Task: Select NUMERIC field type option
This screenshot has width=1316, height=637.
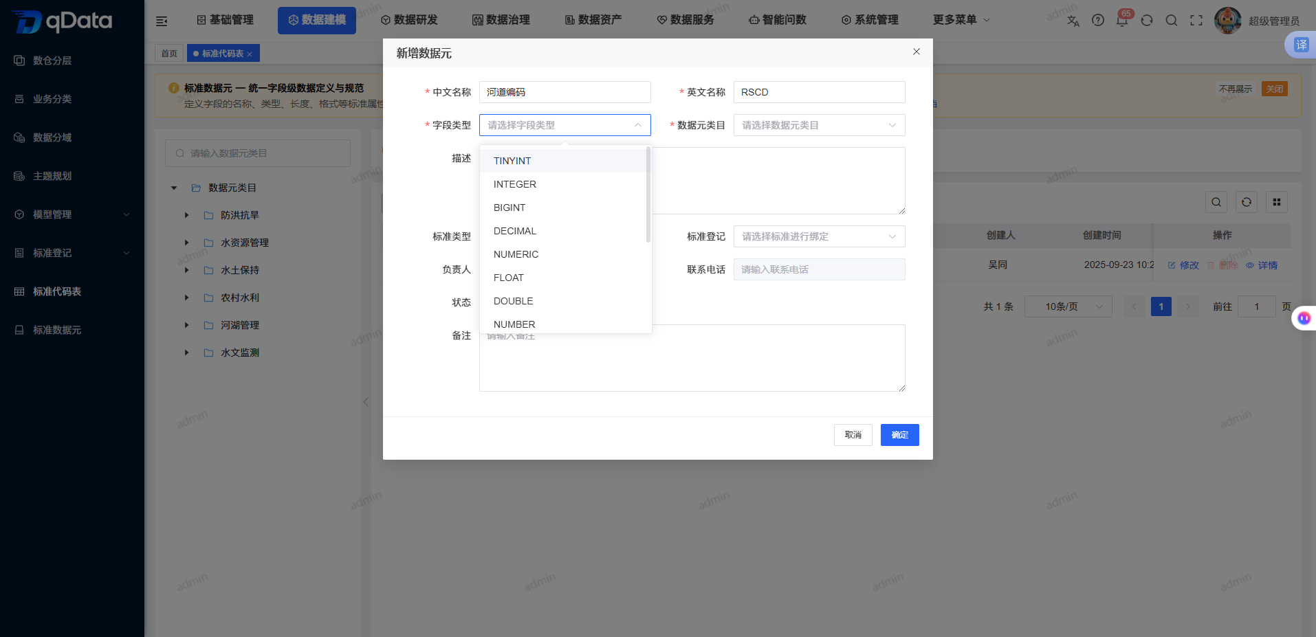Action: (x=563, y=254)
